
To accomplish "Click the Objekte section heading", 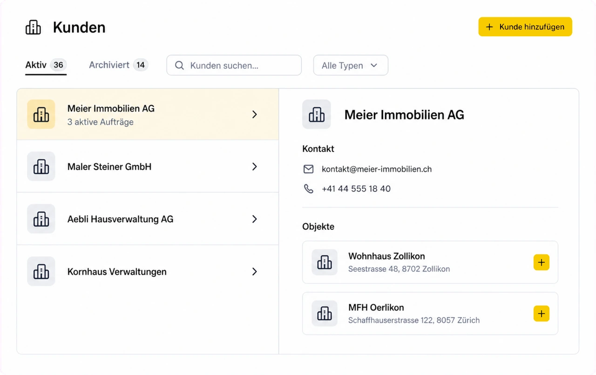I will pyautogui.click(x=318, y=227).
